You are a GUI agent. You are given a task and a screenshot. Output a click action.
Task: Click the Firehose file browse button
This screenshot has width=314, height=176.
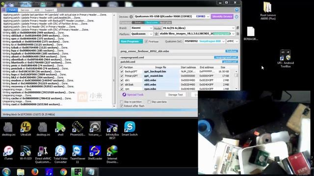tap(232, 51)
